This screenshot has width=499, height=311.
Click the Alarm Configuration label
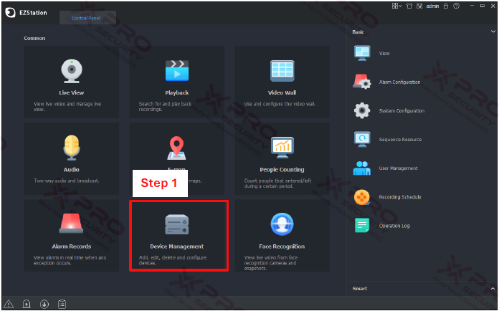(x=400, y=82)
